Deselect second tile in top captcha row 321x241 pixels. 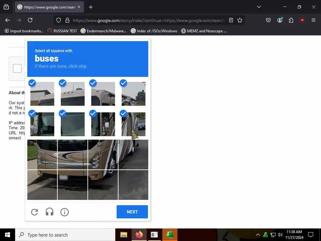pyautogui.click(x=73, y=94)
